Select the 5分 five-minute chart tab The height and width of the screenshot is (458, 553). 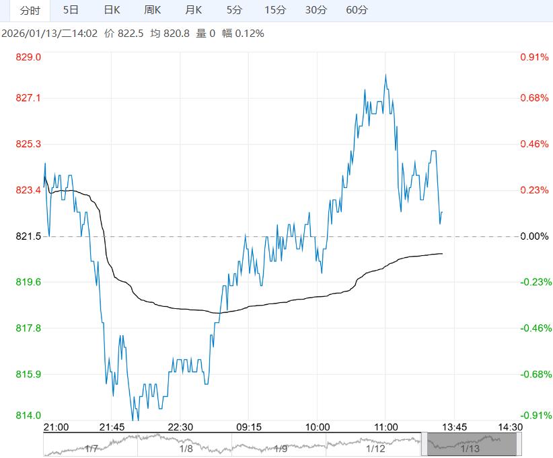pos(234,10)
